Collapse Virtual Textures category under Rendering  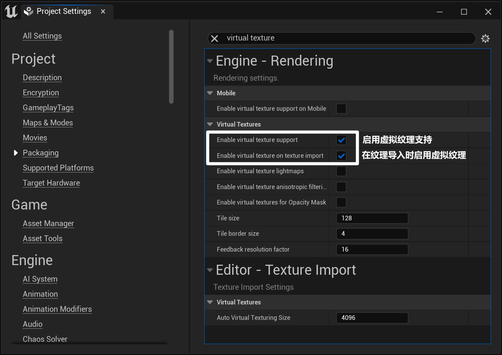coord(210,124)
